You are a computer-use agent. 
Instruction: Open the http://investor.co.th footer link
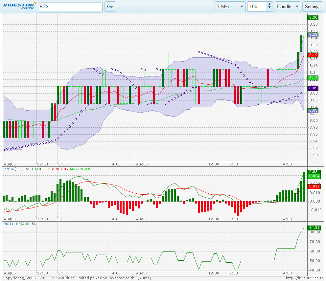click(305, 278)
